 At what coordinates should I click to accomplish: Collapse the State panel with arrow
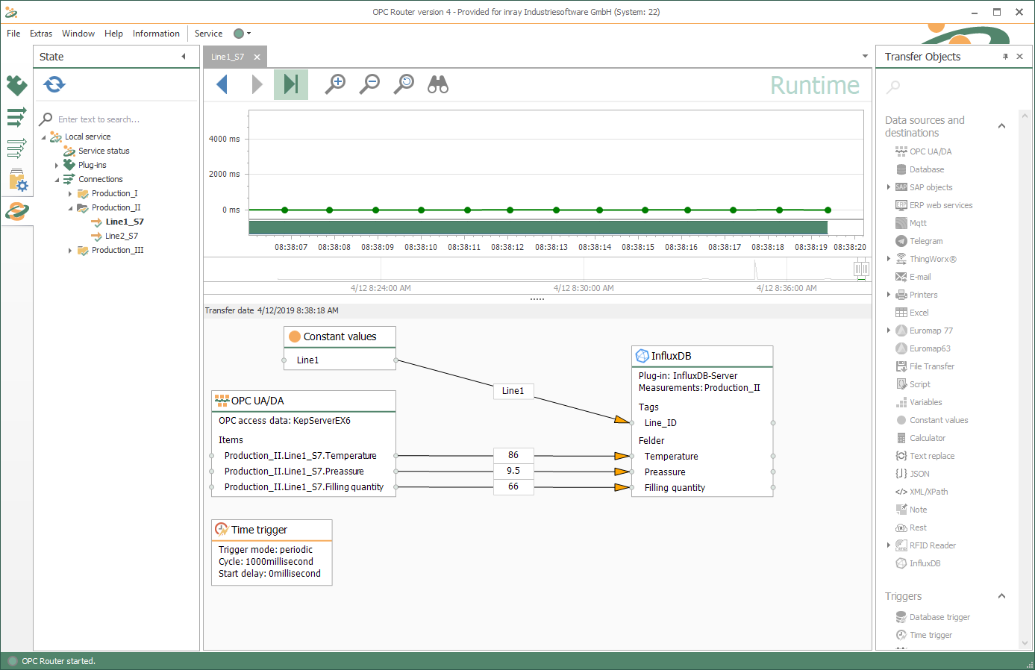coord(184,57)
